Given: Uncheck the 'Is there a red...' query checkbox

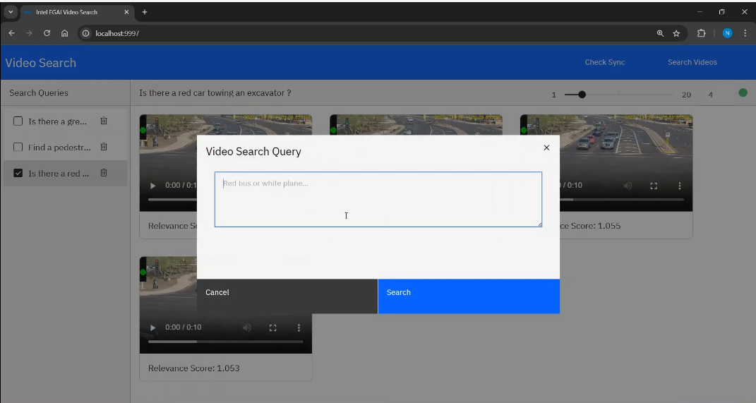Looking at the screenshot, I should [18, 174].
